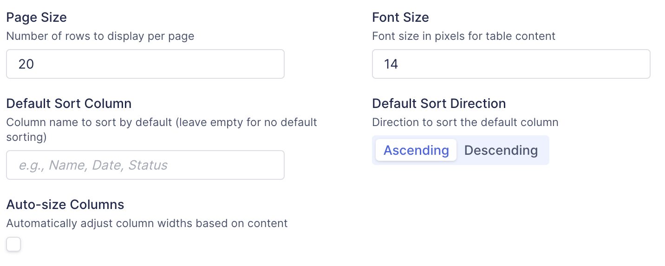The height and width of the screenshot is (266, 665).
Task: Click the 'e.g., Name, Date, Status' placeholder
Action: [93, 165]
